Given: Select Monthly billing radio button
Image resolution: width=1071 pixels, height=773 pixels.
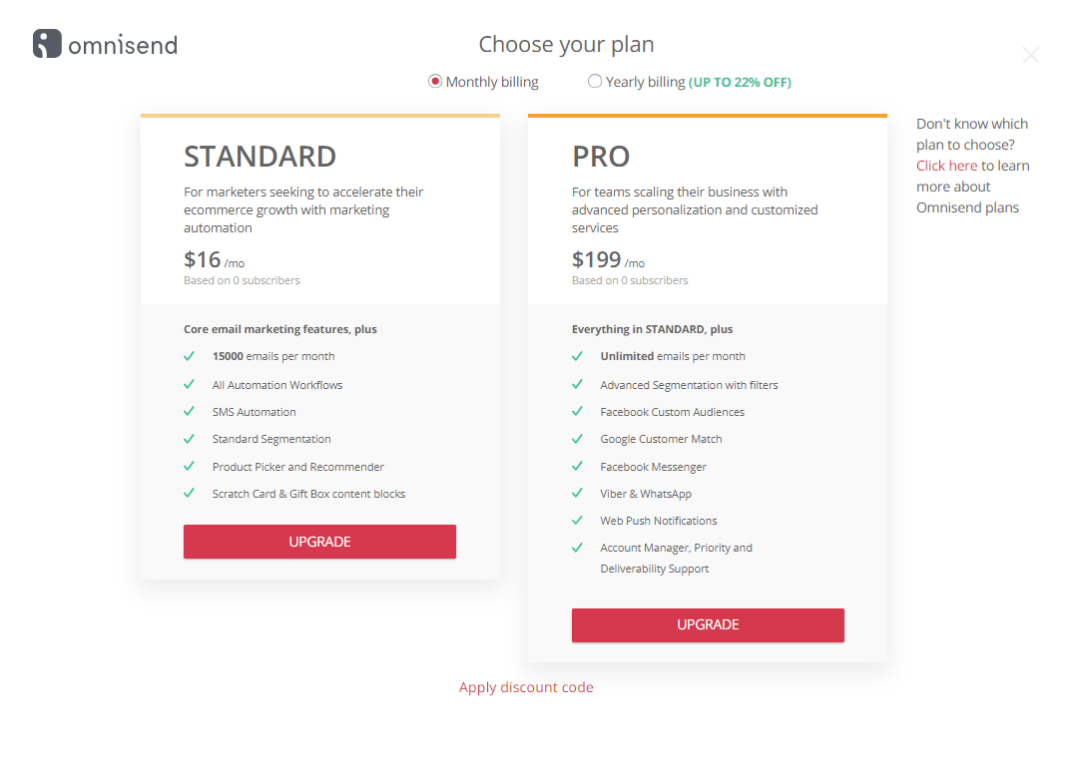Looking at the screenshot, I should pyautogui.click(x=435, y=81).
